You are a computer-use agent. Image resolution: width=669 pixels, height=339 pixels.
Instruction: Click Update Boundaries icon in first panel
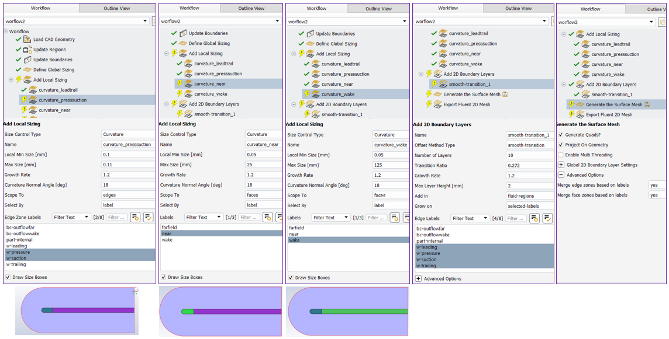(27, 60)
